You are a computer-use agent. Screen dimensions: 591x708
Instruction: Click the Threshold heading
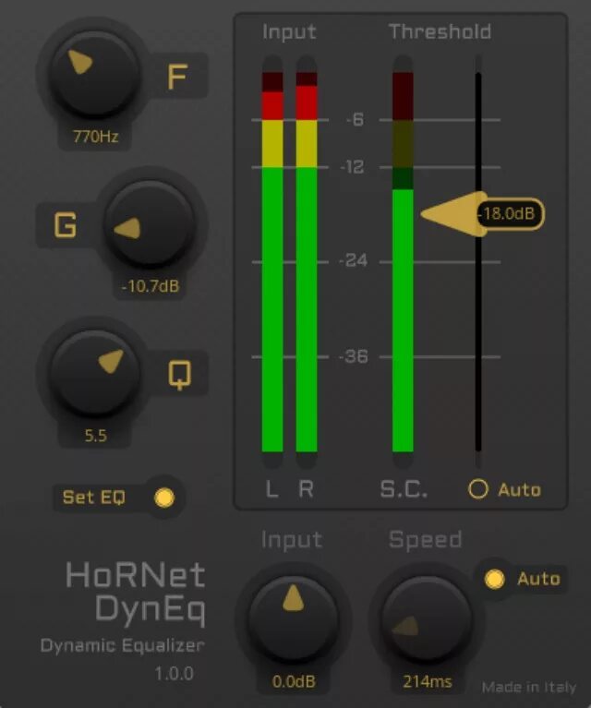pyautogui.click(x=440, y=32)
